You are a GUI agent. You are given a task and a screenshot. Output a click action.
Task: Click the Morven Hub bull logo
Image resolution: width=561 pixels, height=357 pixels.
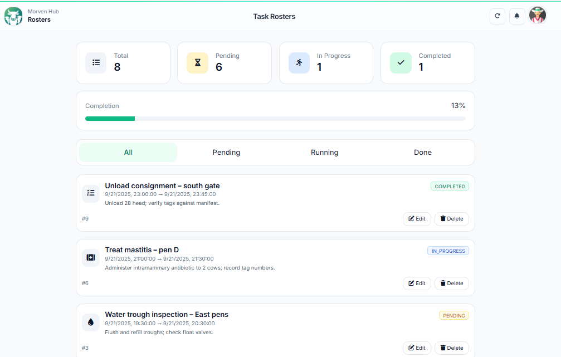click(13, 16)
